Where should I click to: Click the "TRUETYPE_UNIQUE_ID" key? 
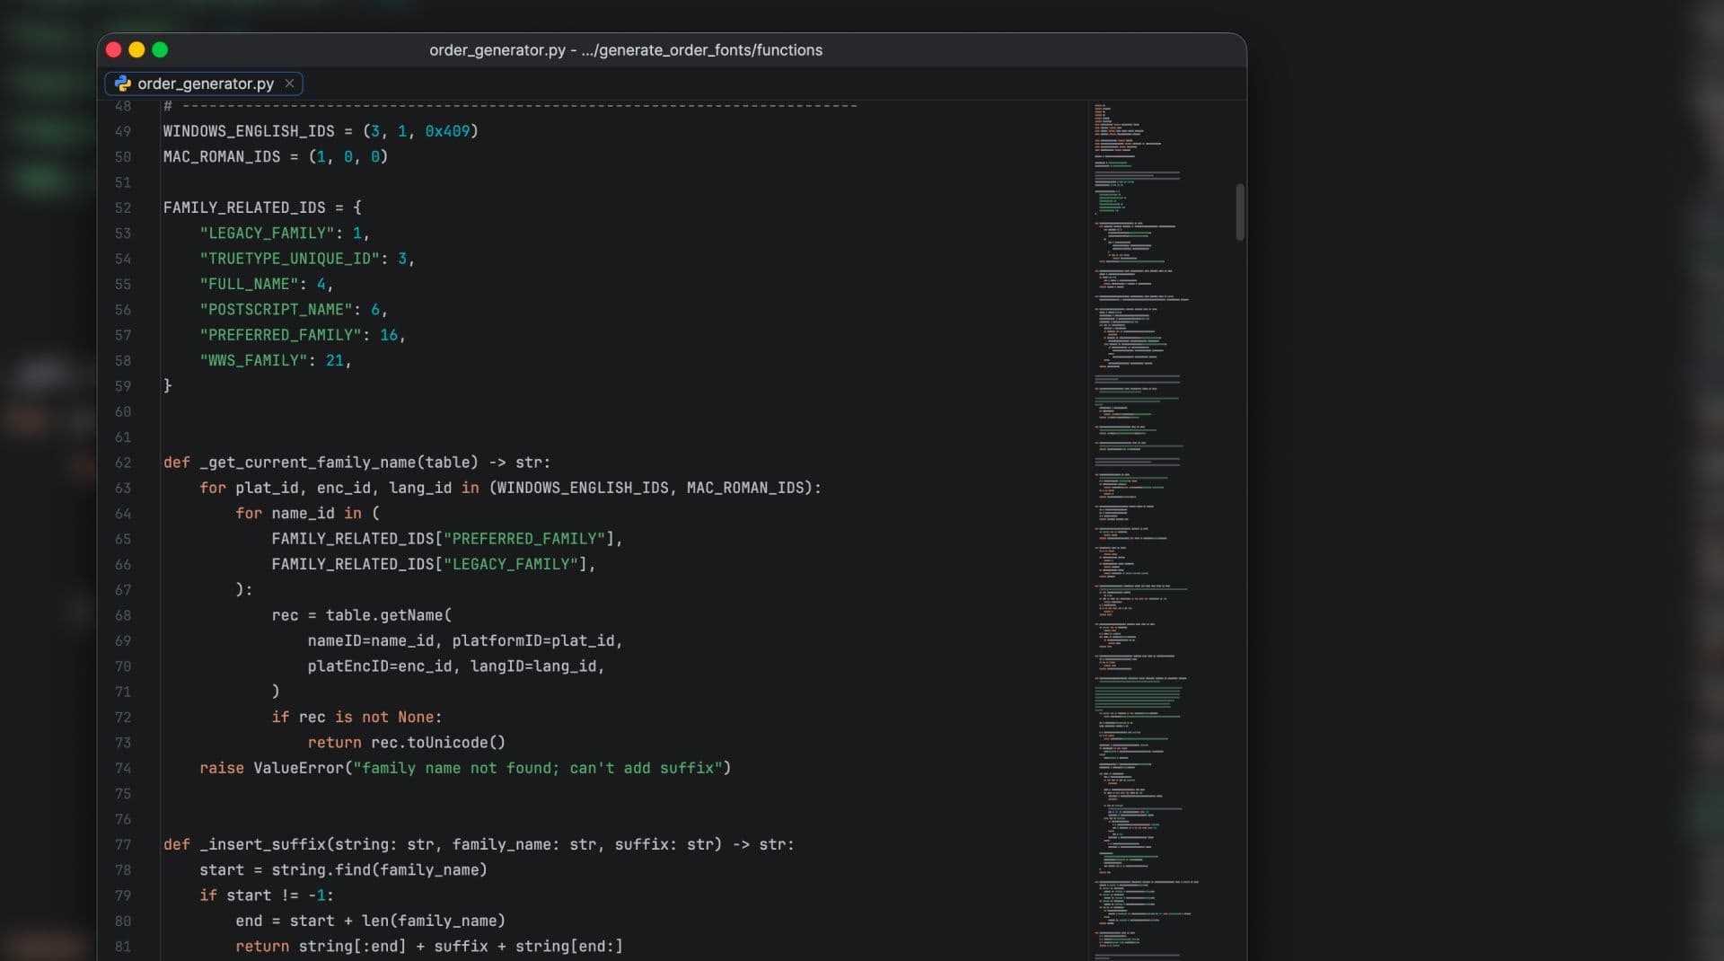[289, 259]
